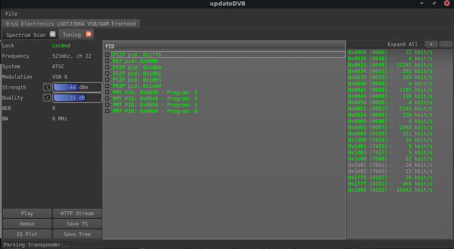Select the 0x0061 (0097) 2065 kbit/s entry
The width and height of the screenshot is (454, 249).
390,127
